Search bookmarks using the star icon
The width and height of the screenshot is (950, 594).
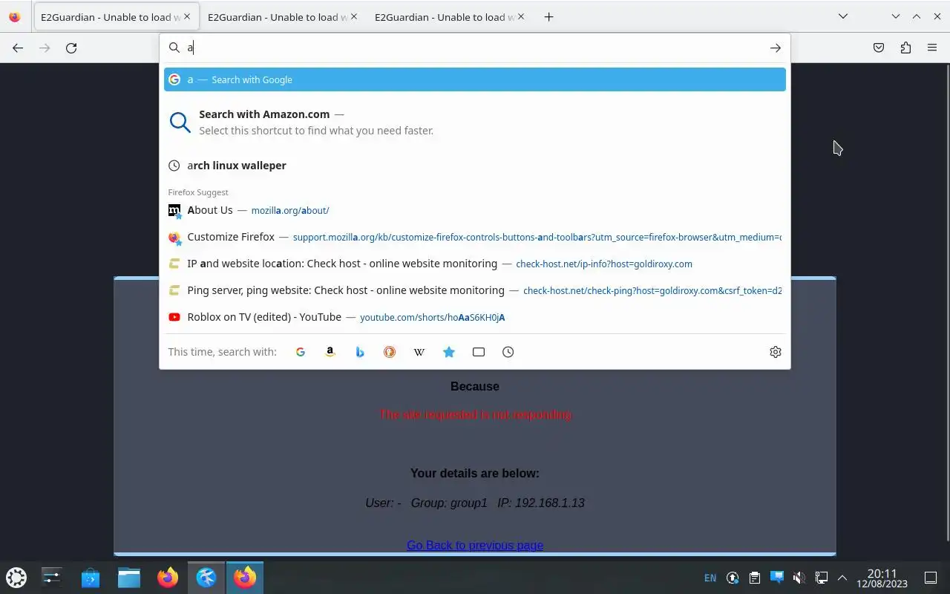coord(449,352)
